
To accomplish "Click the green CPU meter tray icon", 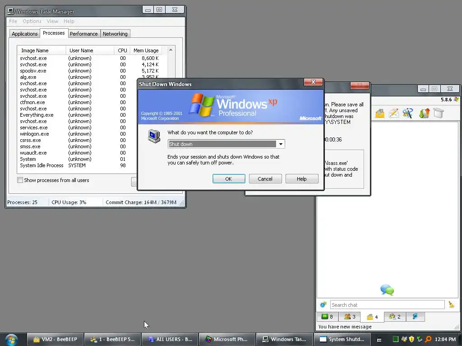I will (395, 339).
